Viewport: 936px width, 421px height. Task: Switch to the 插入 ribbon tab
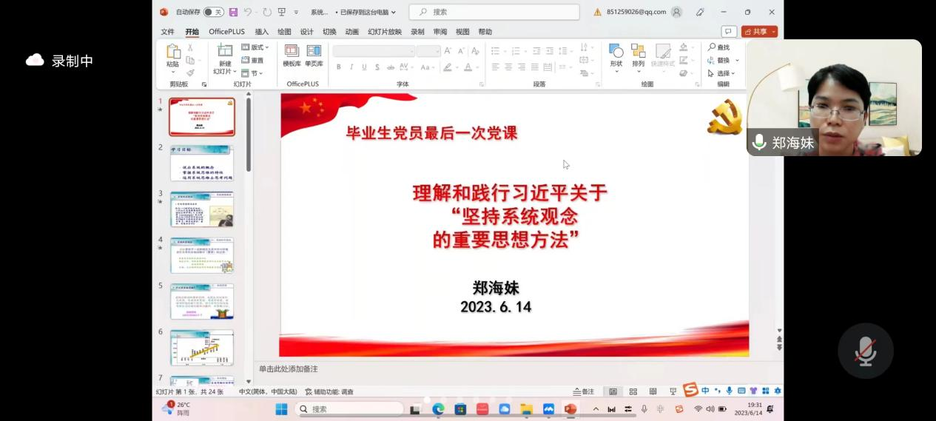[x=262, y=32]
